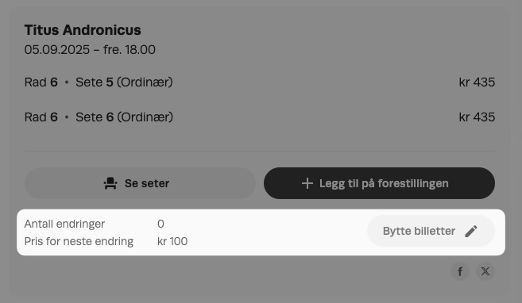Select the Rad 6 Sete 6 ticket row
522x303 pixels.
point(260,117)
